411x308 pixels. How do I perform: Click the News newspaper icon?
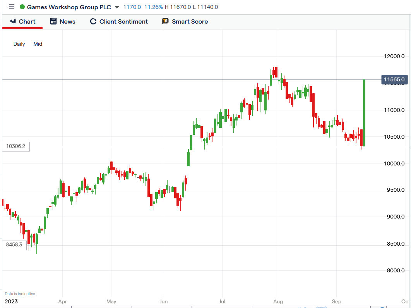pyautogui.click(x=53, y=22)
